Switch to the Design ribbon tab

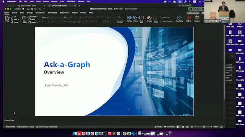(30, 13)
